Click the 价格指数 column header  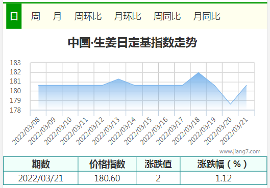(107, 164)
